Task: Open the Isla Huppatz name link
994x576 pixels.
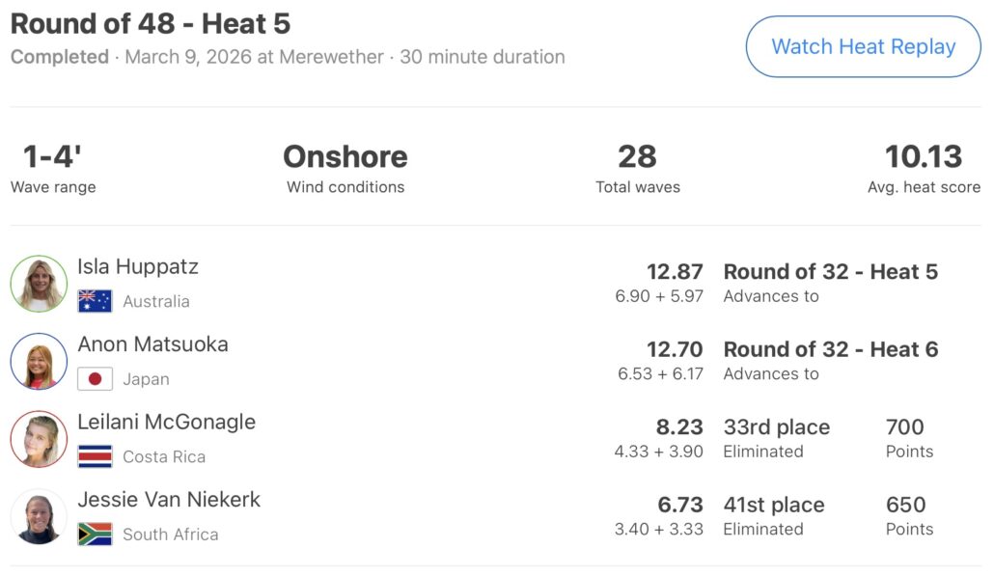Action: pyautogui.click(x=138, y=267)
